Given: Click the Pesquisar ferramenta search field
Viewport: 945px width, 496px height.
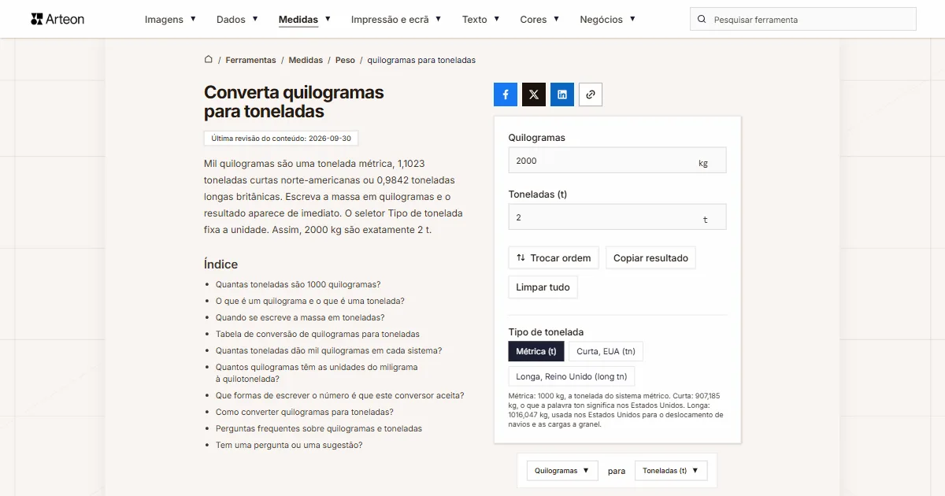Looking at the screenshot, I should tap(803, 20).
